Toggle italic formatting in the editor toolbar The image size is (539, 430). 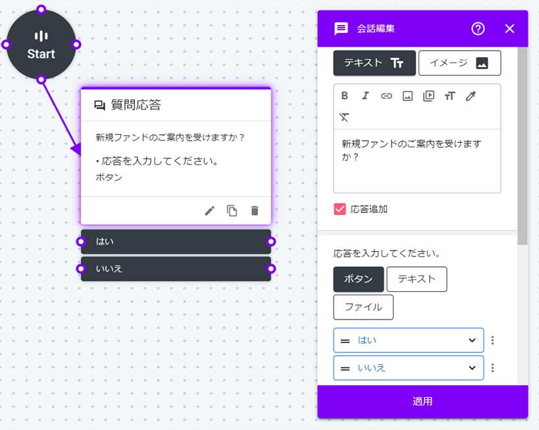click(x=365, y=96)
